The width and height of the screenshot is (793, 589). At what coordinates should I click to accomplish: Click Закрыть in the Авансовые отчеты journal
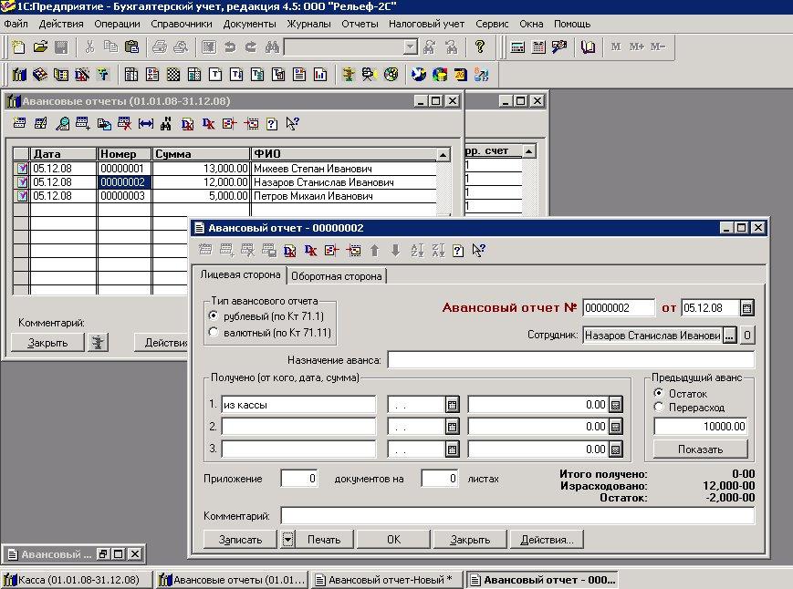coord(47,343)
